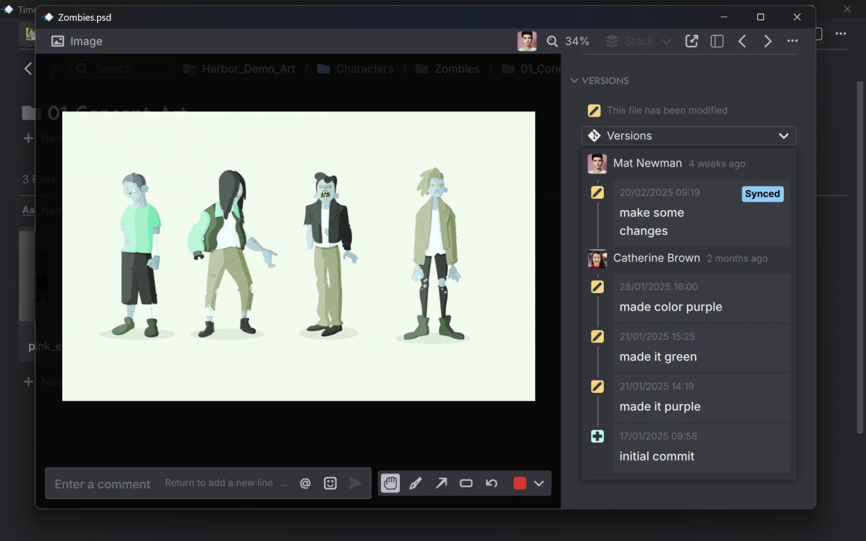This screenshot has height=541, width=866.
Task: Click the initial commit plus icon
Action: (x=597, y=436)
